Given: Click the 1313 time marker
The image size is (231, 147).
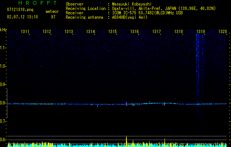Looking at the screenshot, I should [69, 32].
